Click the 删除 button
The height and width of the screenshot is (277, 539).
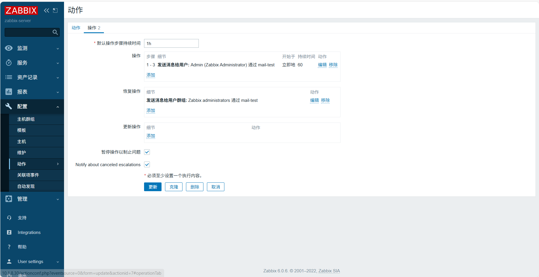[x=195, y=187]
